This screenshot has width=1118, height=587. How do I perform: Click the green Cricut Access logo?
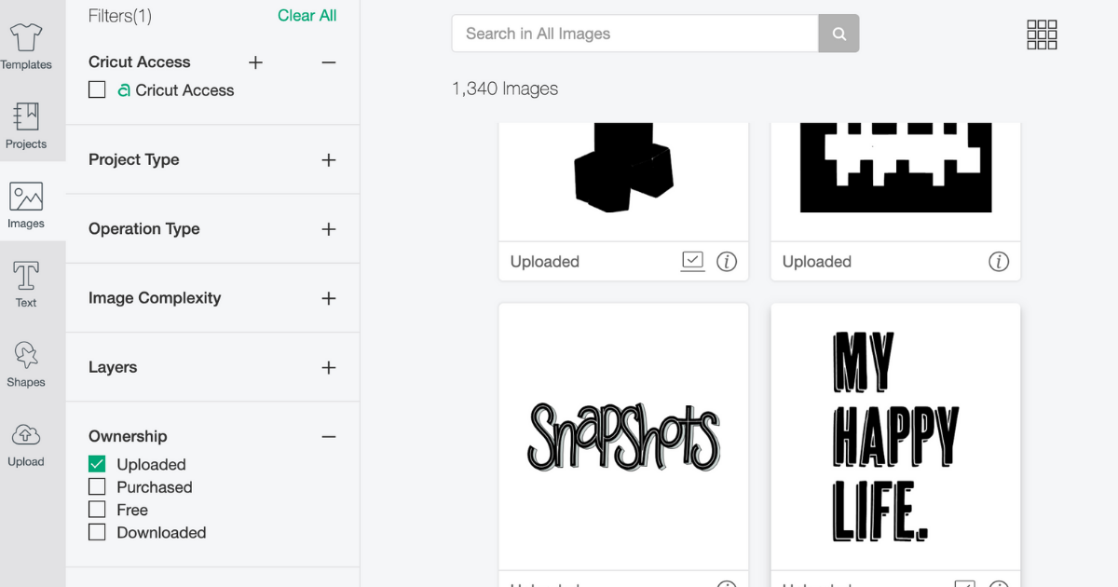point(124,90)
